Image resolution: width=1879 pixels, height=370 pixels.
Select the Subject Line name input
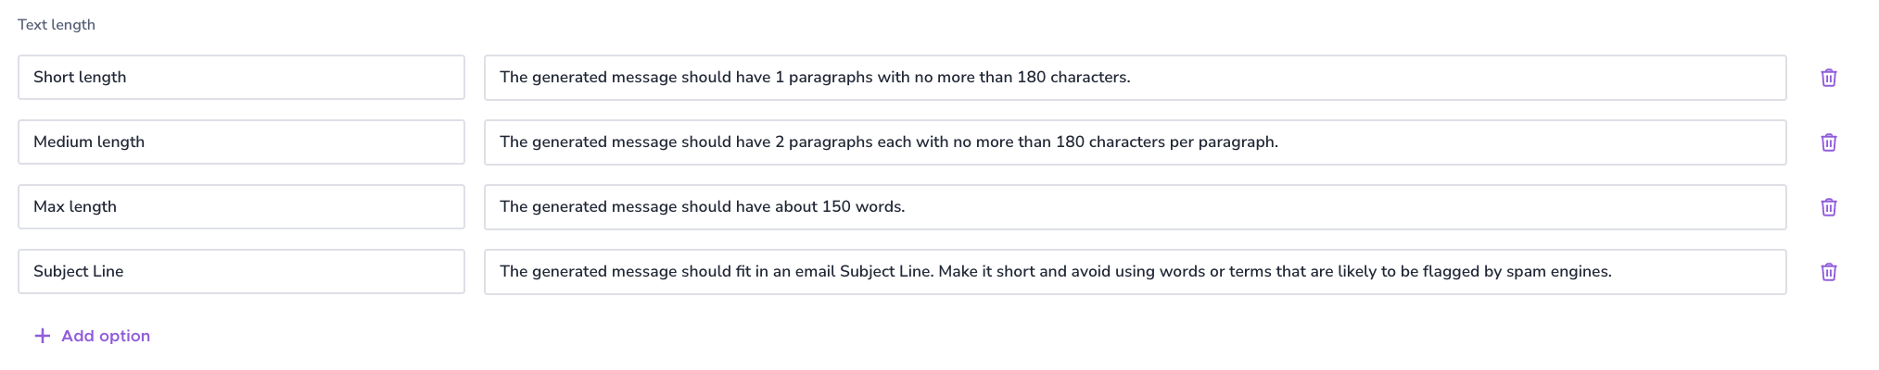[x=241, y=271]
